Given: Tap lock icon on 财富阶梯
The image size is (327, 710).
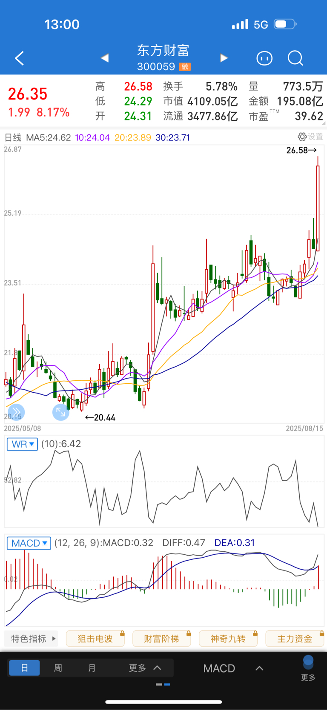Looking at the screenshot, I should click(189, 634).
